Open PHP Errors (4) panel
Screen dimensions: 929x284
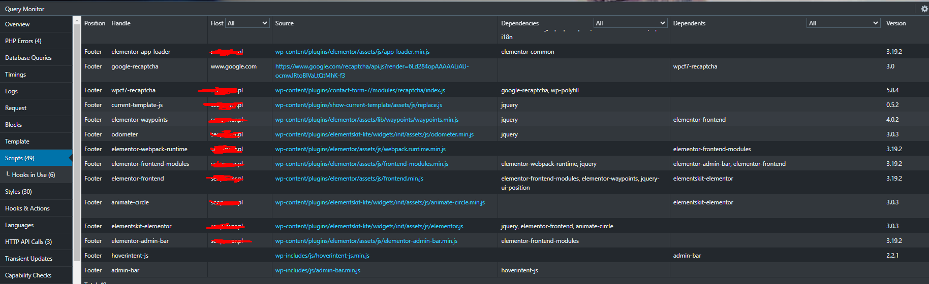[23, 41]
